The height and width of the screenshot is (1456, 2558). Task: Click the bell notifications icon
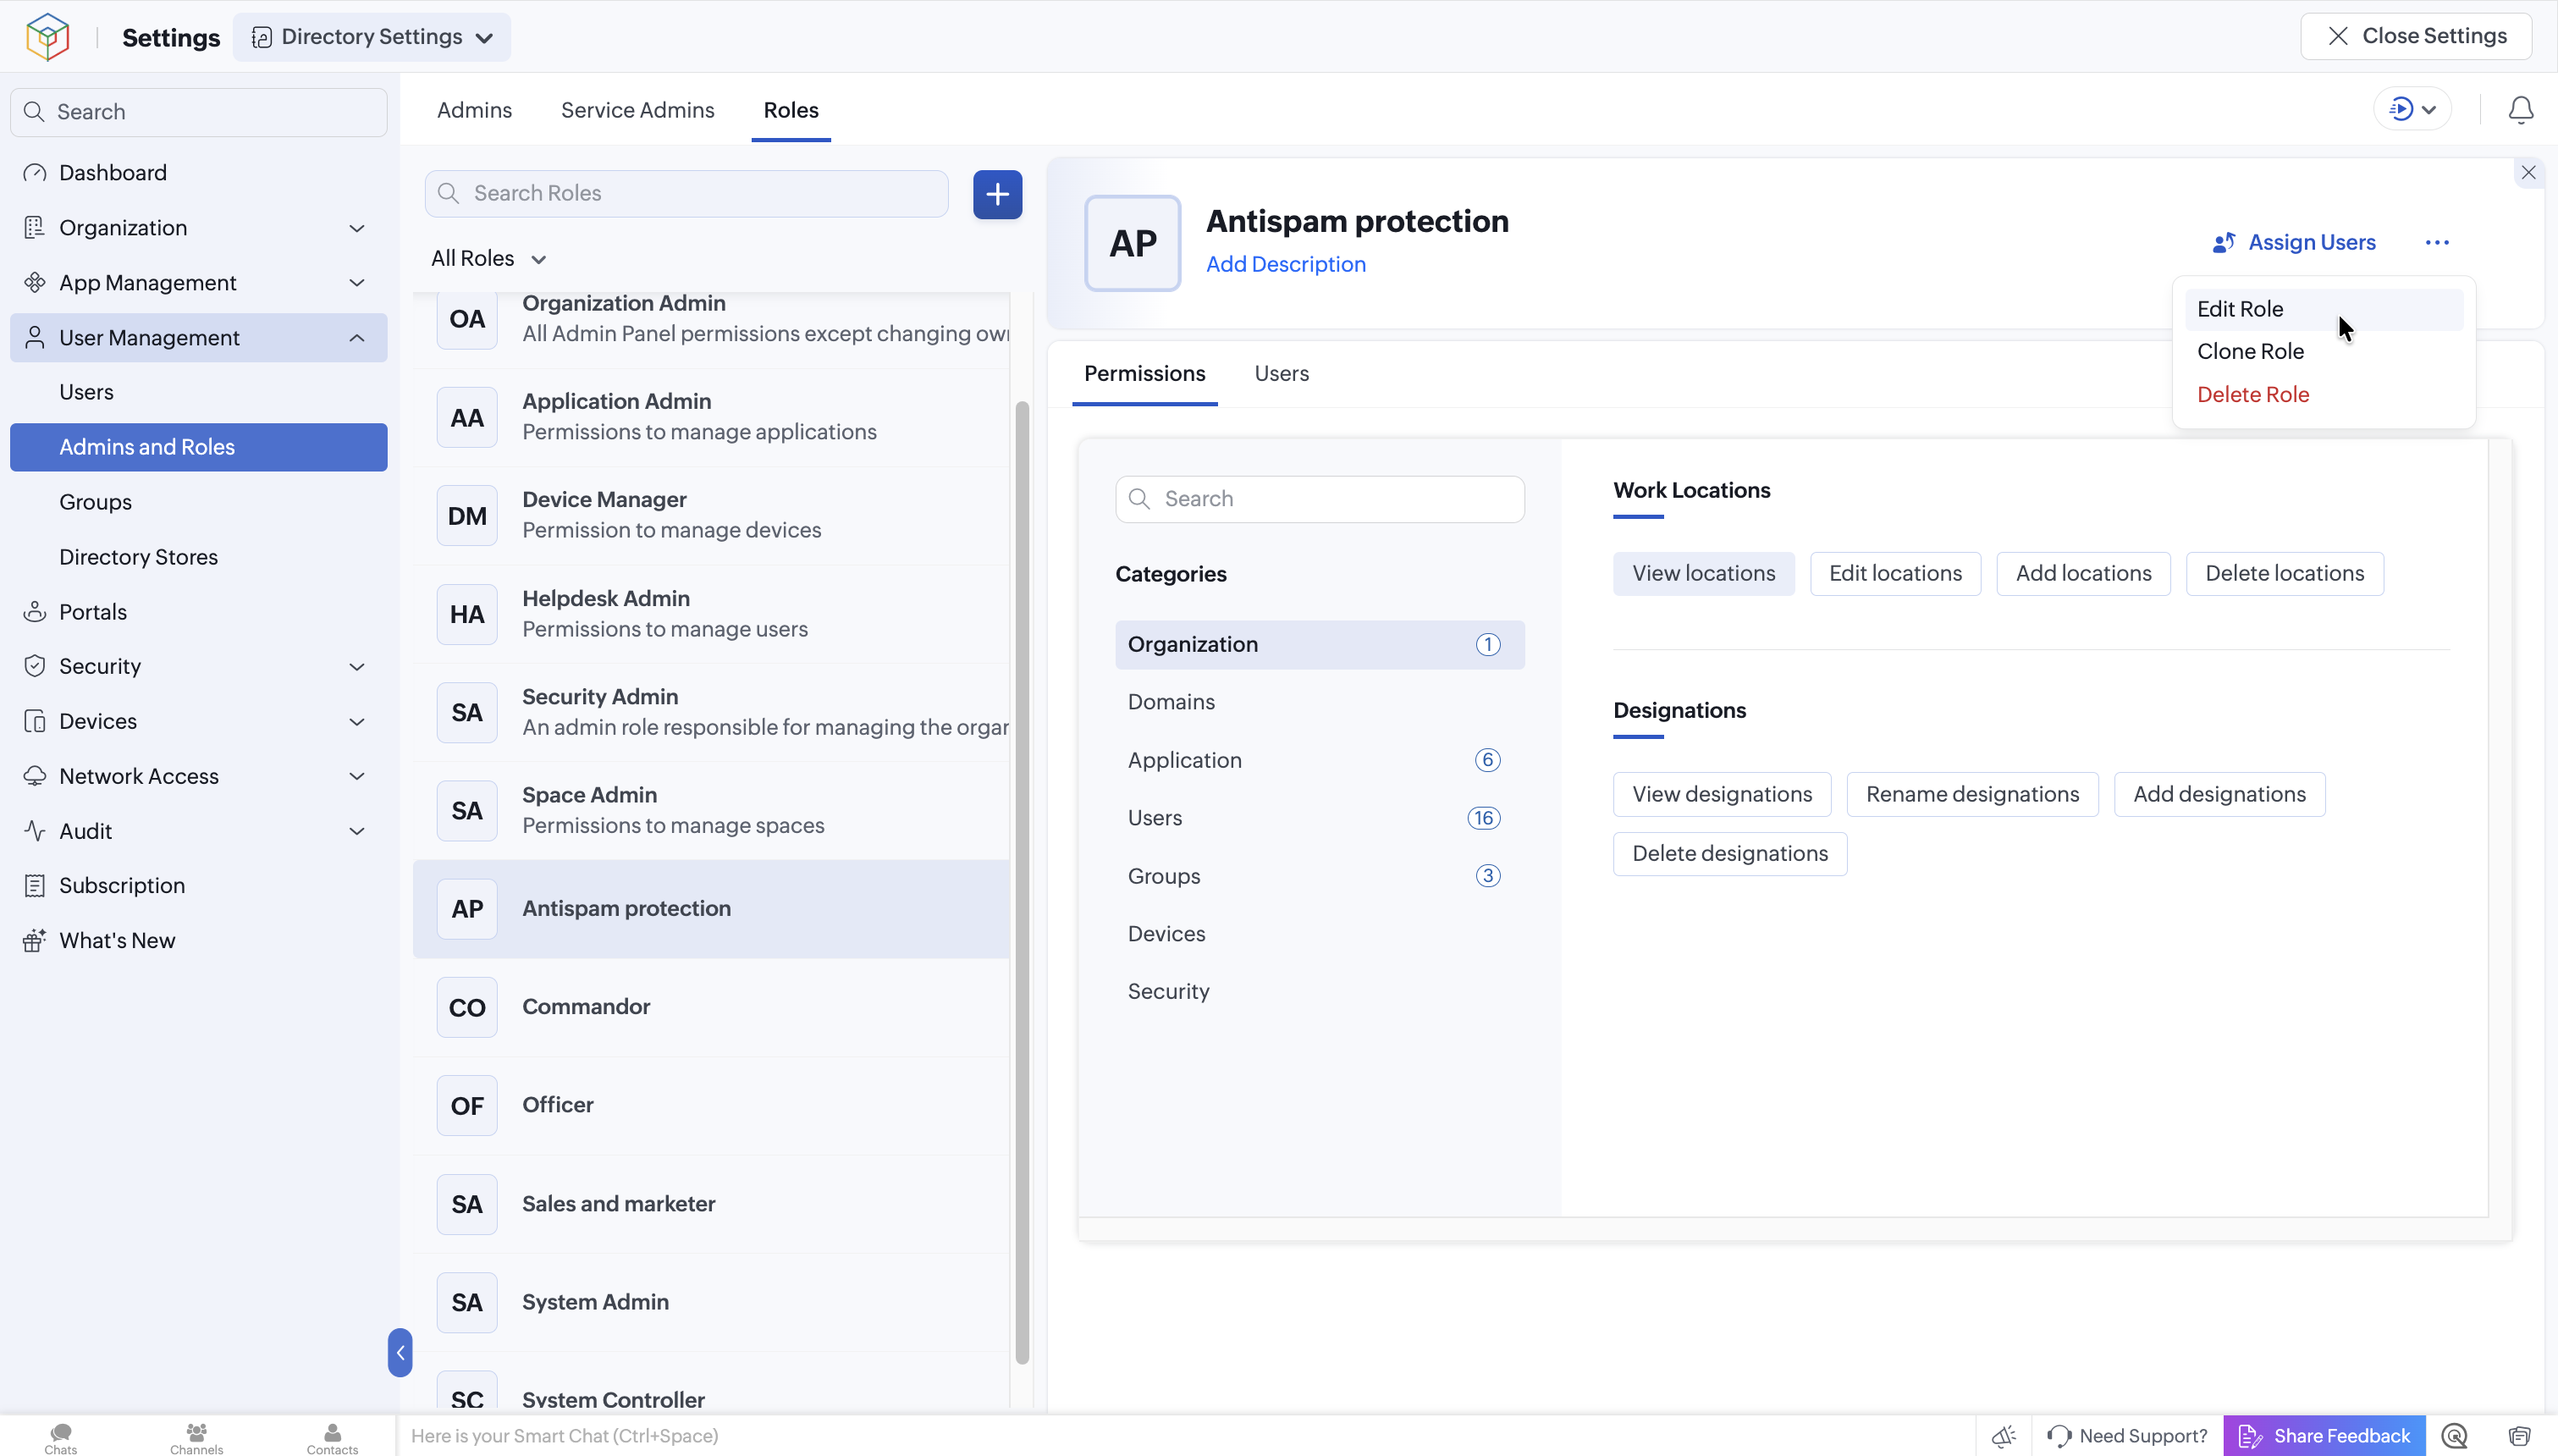[x=2520, y=109]
